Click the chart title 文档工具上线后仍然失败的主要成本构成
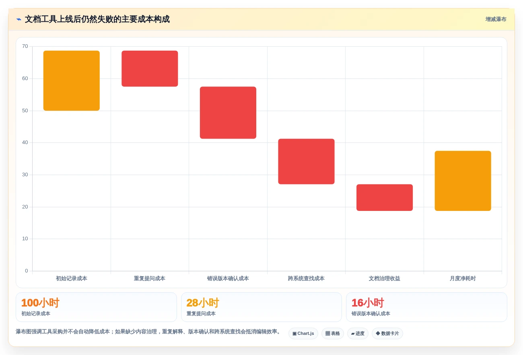 click(97, 19)
